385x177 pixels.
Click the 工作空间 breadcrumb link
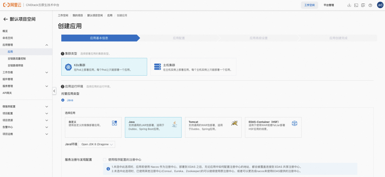(x=63, y=15)
